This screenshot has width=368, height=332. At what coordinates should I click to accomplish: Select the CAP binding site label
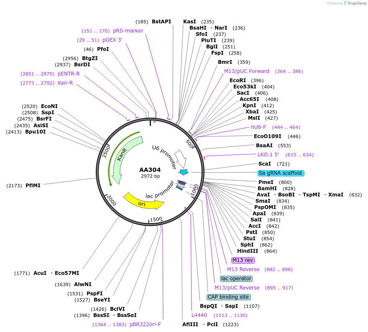pyautogui.click(x=229, y=297)
